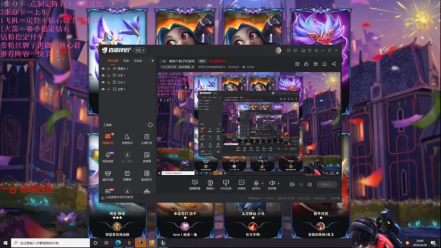Viewport: 441px width, 248px height.
Task: Add a new scene with plus button
Action: point(153,61)
